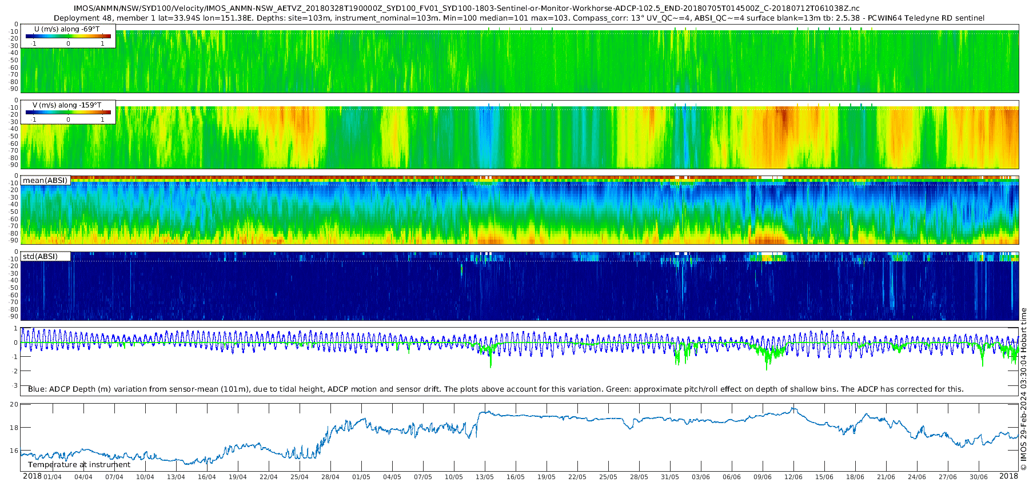The image size is (1029, 486).
Task: Click the Deployment 48 metadata line
Action: coord(519,18)
